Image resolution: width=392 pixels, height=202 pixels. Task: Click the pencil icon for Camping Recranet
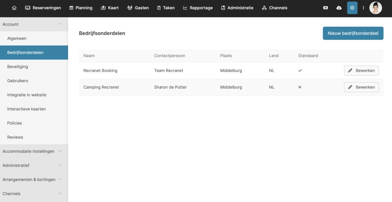(350, 87)
